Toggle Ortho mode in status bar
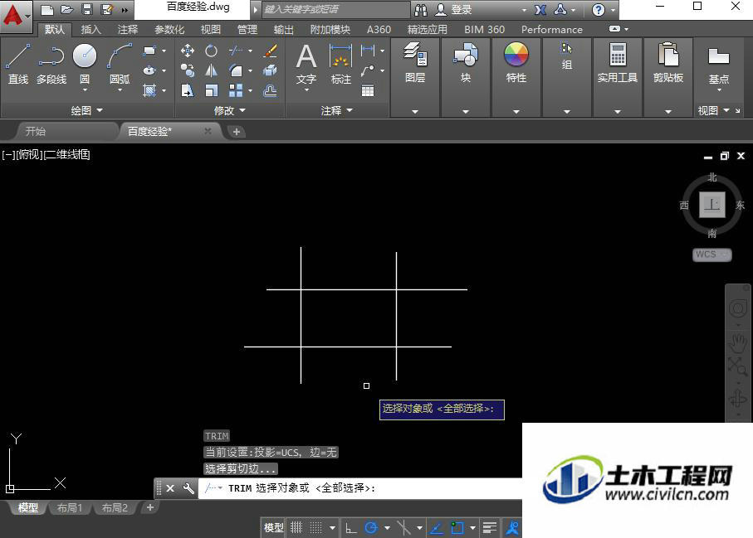Image resolution: width=753 pixels, height=538 pixels. [351, 528]
